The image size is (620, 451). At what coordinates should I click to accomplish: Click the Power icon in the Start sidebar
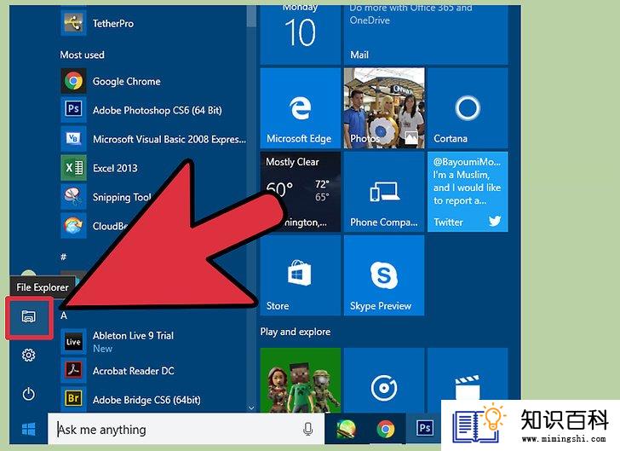(x=28, y=394)
